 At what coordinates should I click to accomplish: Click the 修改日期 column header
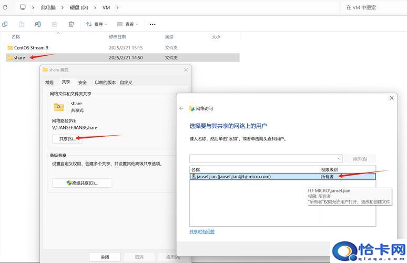[117, 37]
